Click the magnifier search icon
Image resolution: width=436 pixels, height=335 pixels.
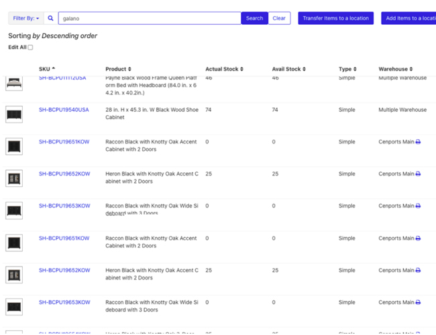tap(50, 18)
